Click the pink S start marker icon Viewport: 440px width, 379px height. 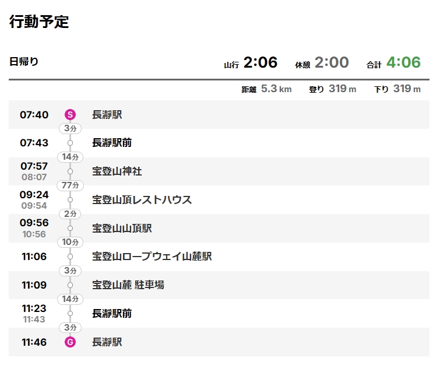click(70, 114)
